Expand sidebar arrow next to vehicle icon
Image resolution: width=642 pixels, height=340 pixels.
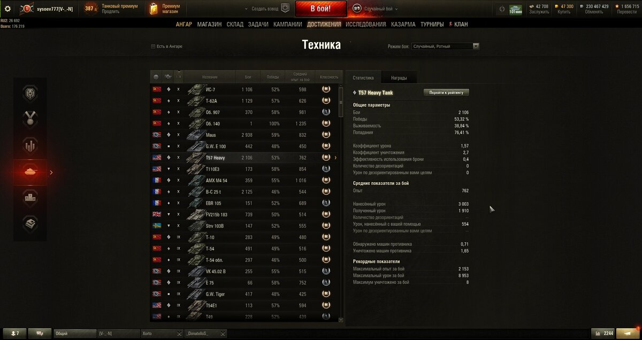51,172
